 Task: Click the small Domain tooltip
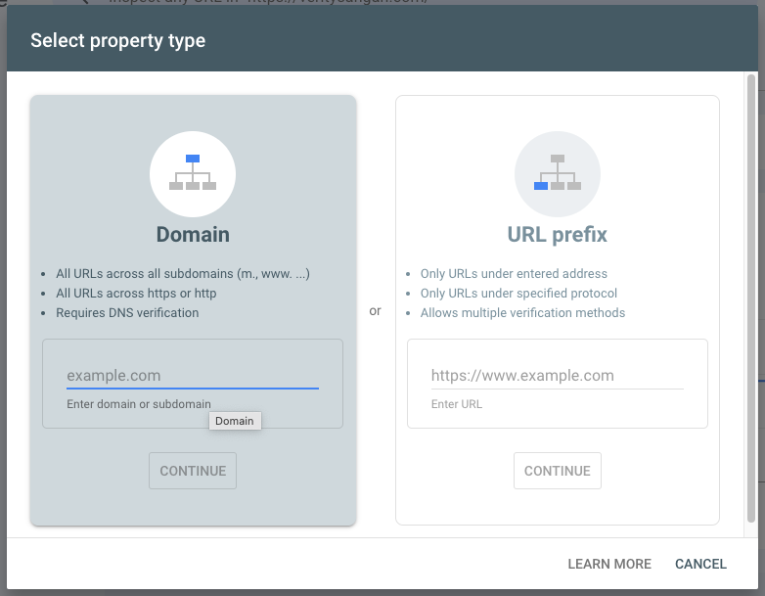click(x=235, y=421)
